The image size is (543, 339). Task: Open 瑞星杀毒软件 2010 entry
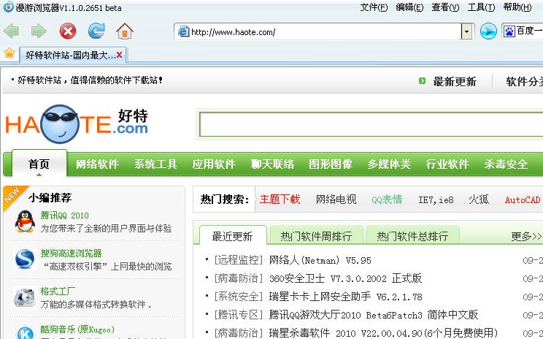[383, 333]
